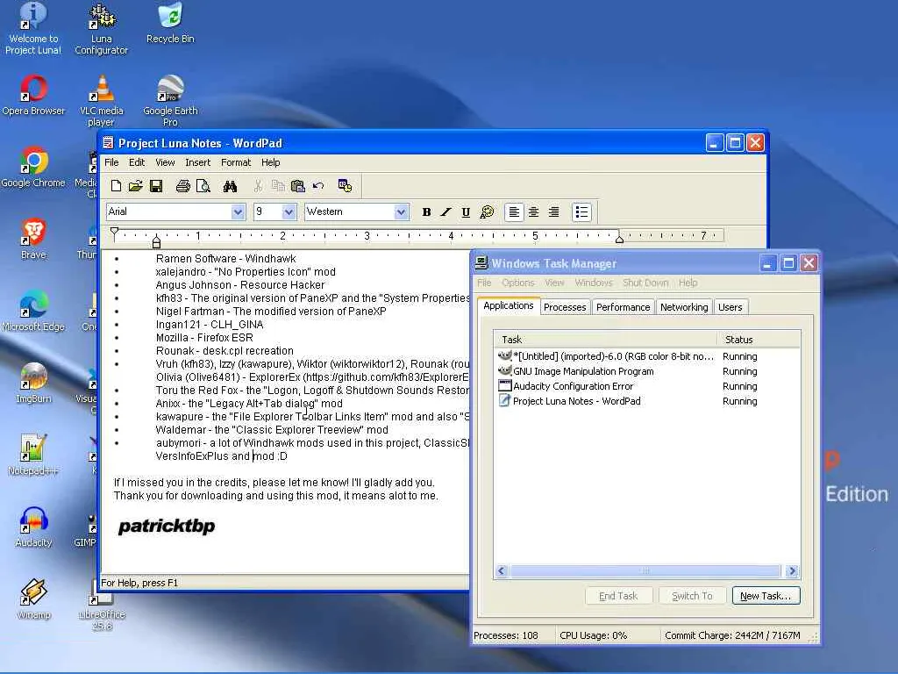Select the Microsoft Edge desktop icon
This screenshot has width=898, height=674.
[x=33, y=312]
